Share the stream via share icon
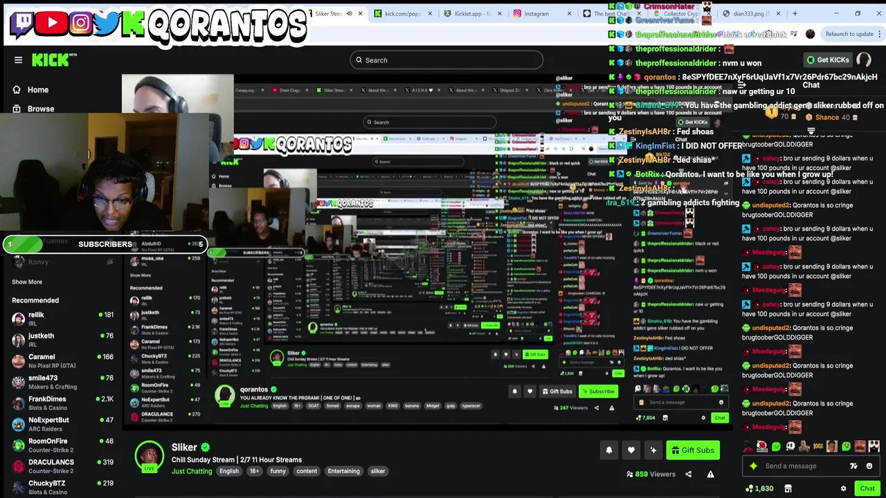Screen dimensions: 886x498 tap(688, 474)
